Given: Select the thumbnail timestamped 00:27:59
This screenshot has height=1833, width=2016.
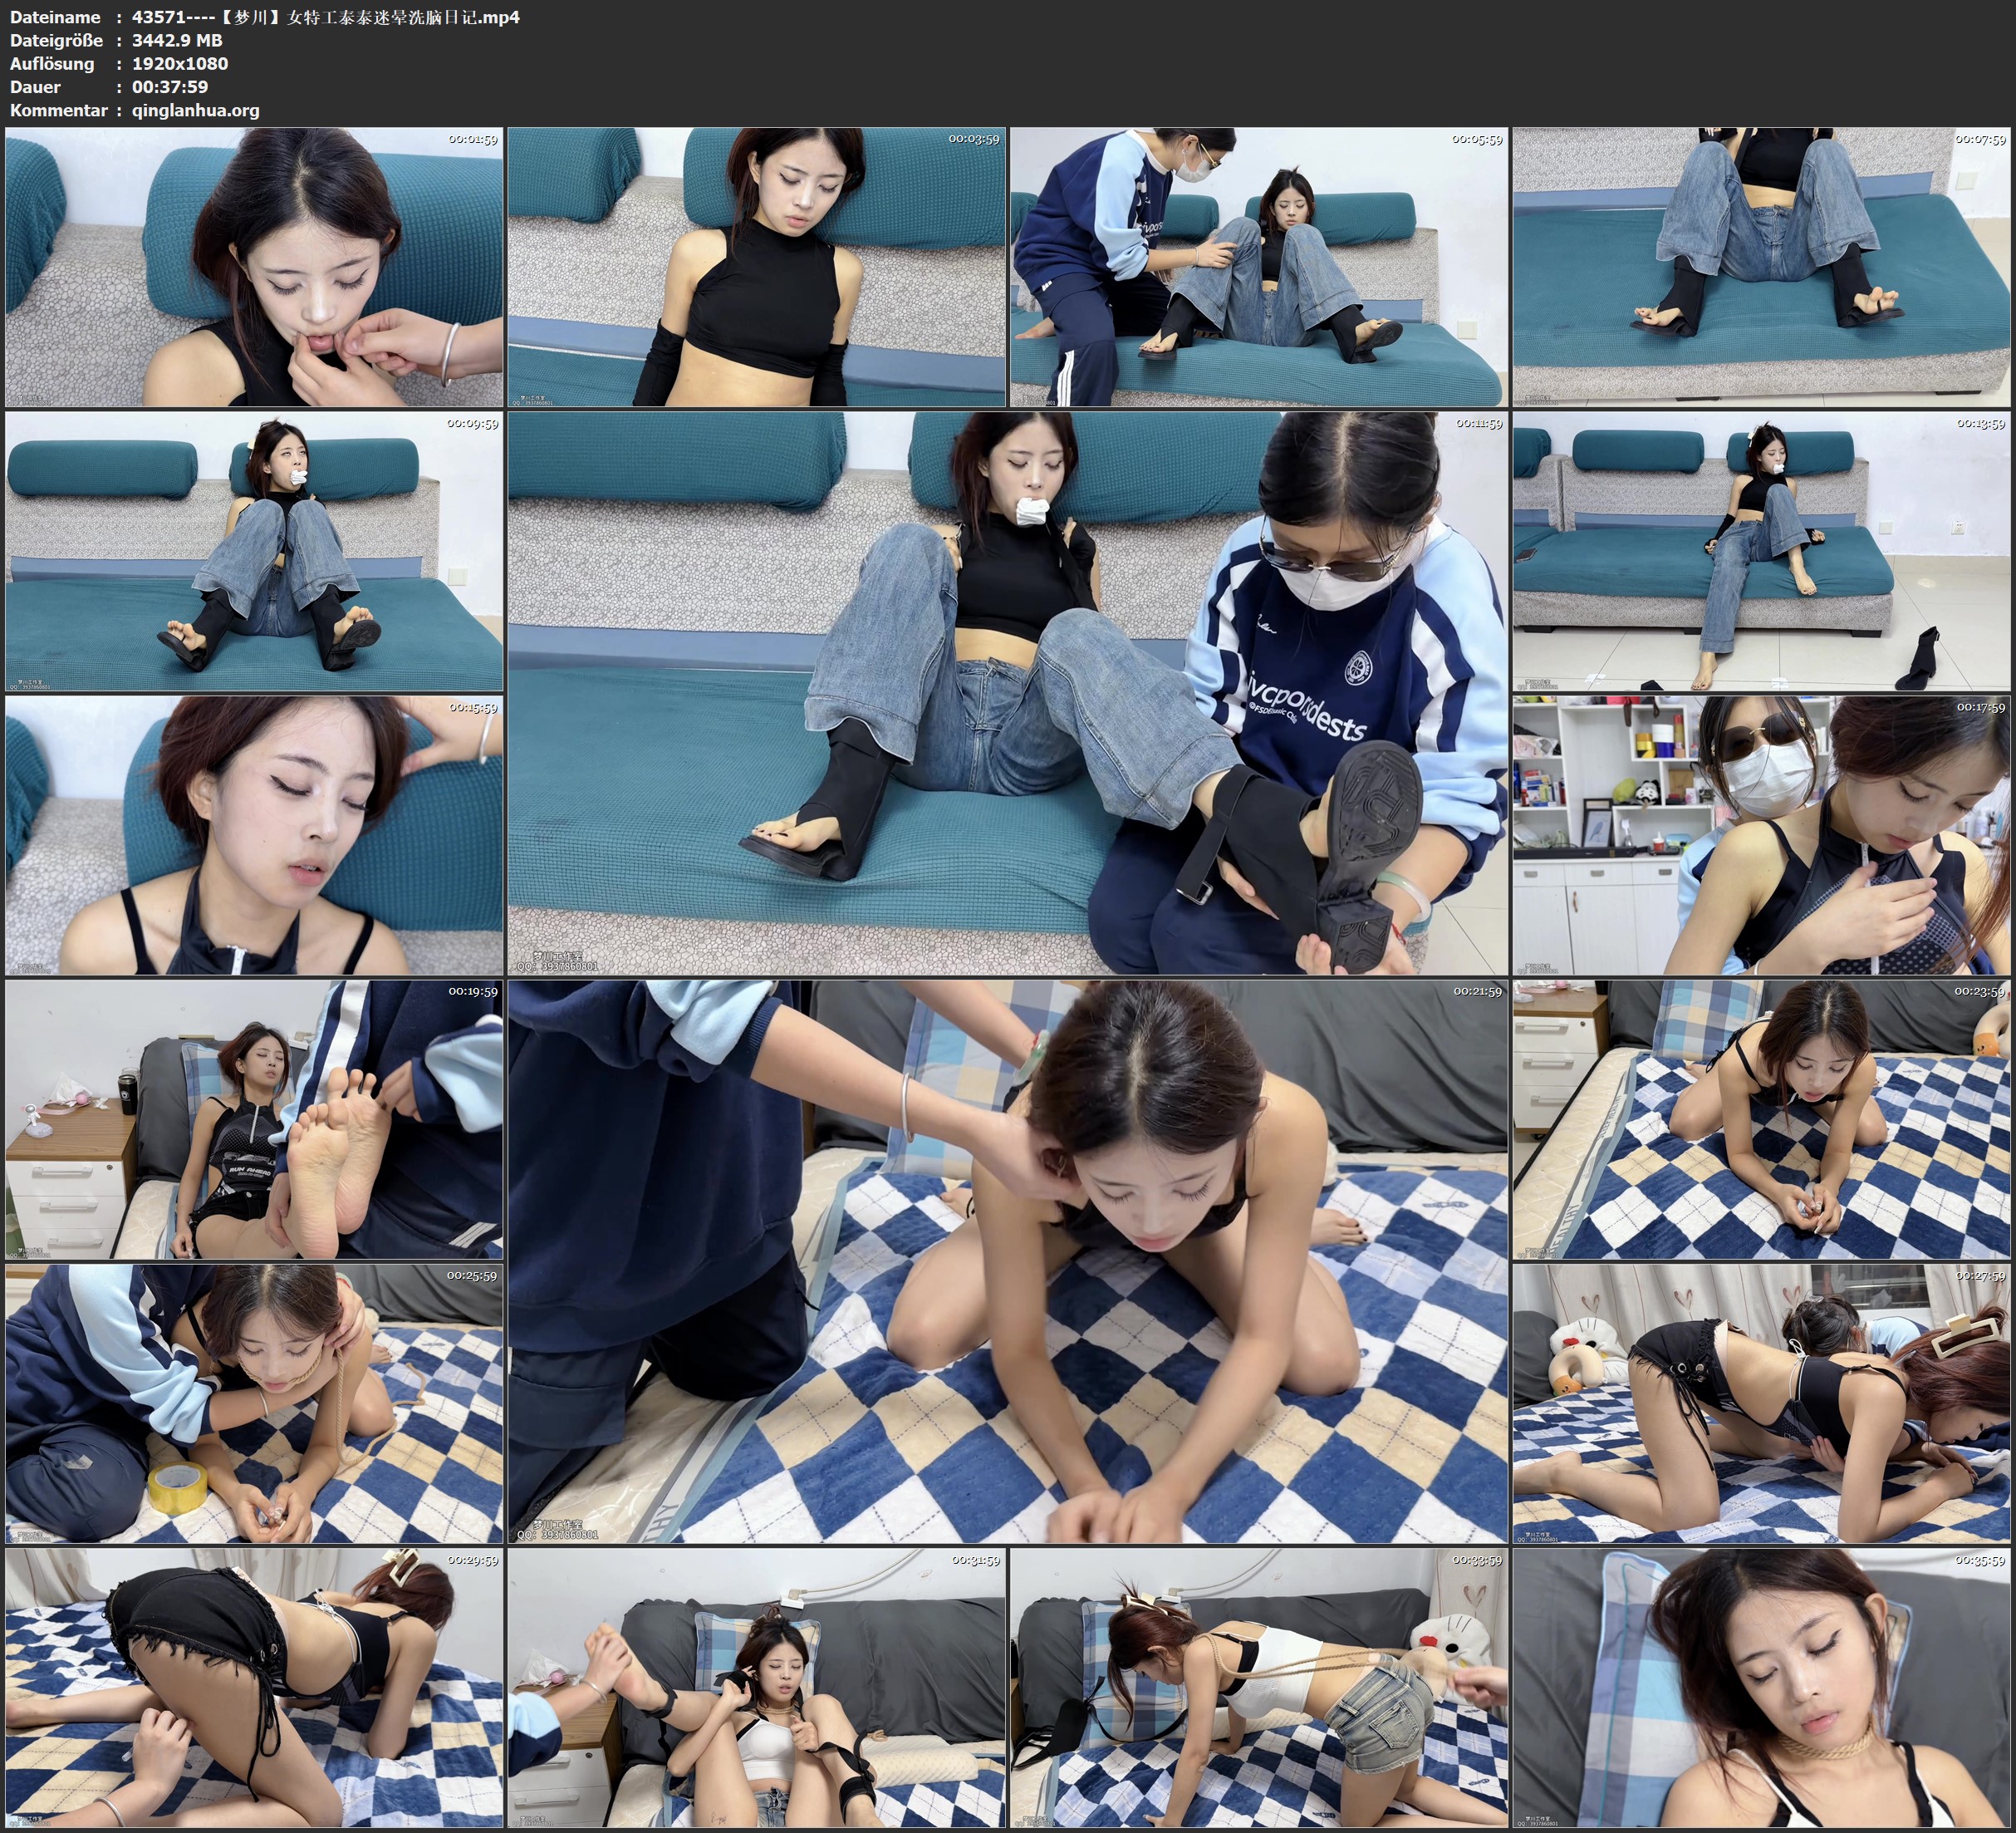Looking at the screenshot, I should pos(1761,1403).
